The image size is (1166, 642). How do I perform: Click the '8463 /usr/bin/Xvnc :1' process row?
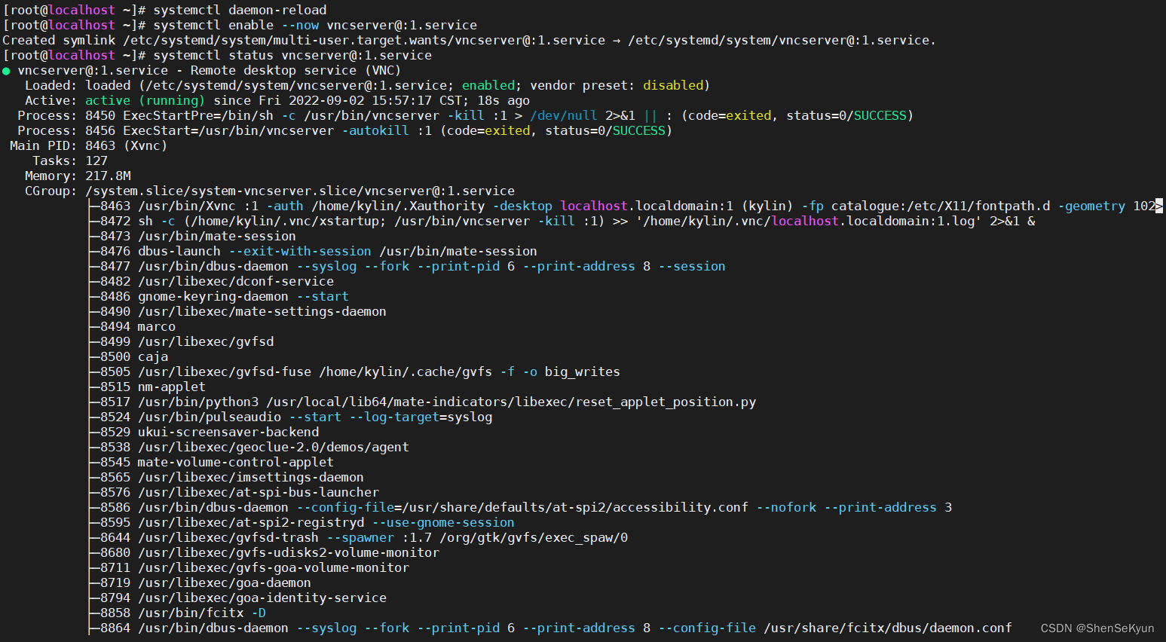[626, 206]
